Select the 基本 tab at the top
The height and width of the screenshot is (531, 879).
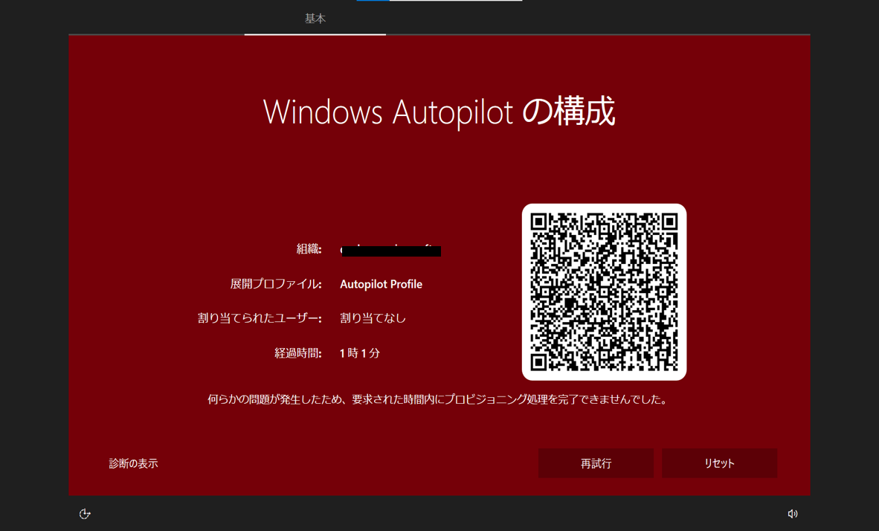(315, 19)
